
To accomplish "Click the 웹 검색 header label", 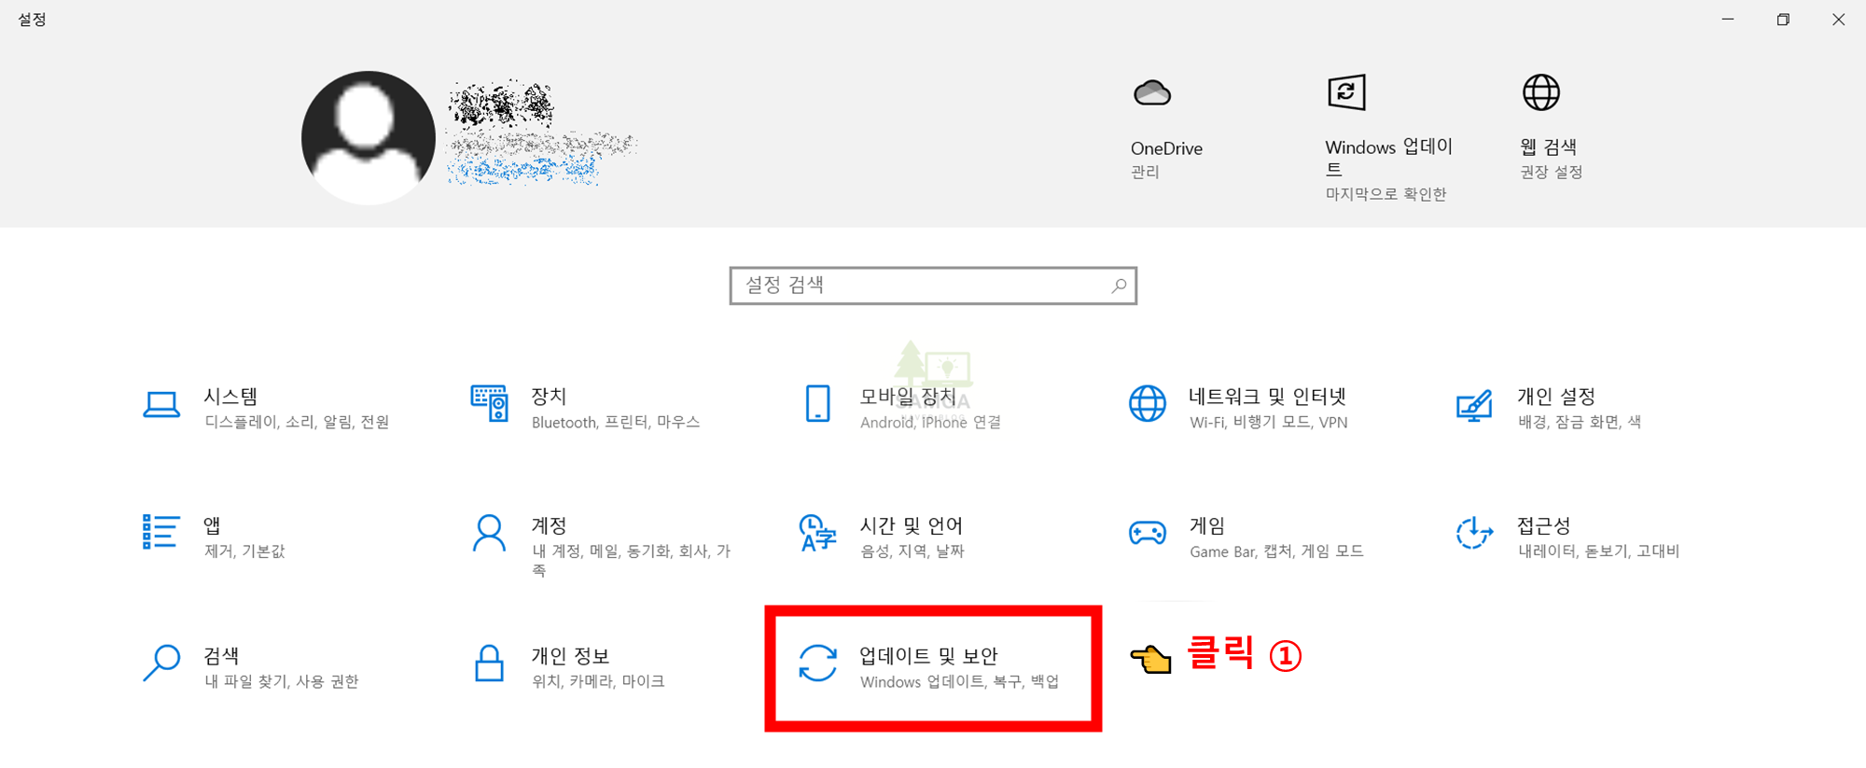I will tap(1548, 147).
